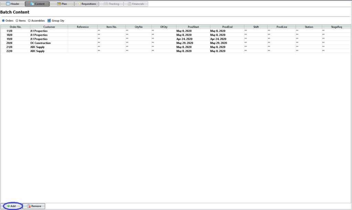Toggle the Group Qty checkbox
Image resolution: width=352 pixels, height=210 pixels.
coord(49,21)
